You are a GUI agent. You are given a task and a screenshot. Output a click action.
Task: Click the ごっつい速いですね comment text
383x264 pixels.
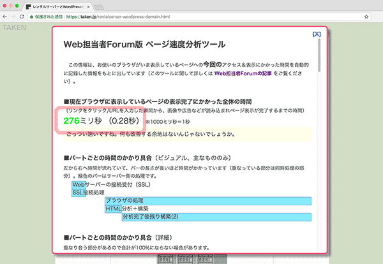click(x=151, y=134)
